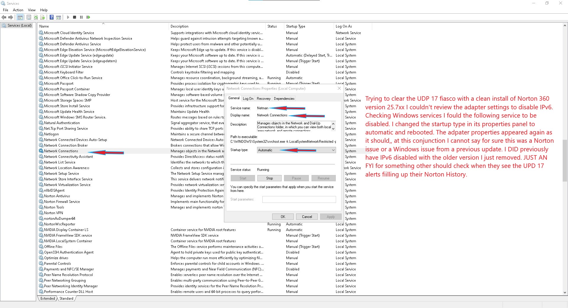Viewport: 568px width, 308px height.
Task: Click the blue Help toolbar icon
Action: click(51, 17)
